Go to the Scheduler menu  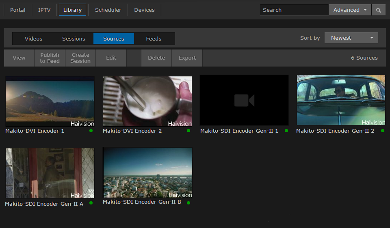108,10
